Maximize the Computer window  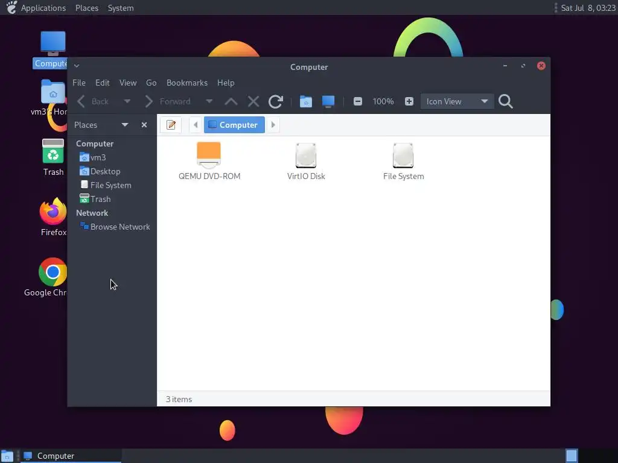coord(523,66)
